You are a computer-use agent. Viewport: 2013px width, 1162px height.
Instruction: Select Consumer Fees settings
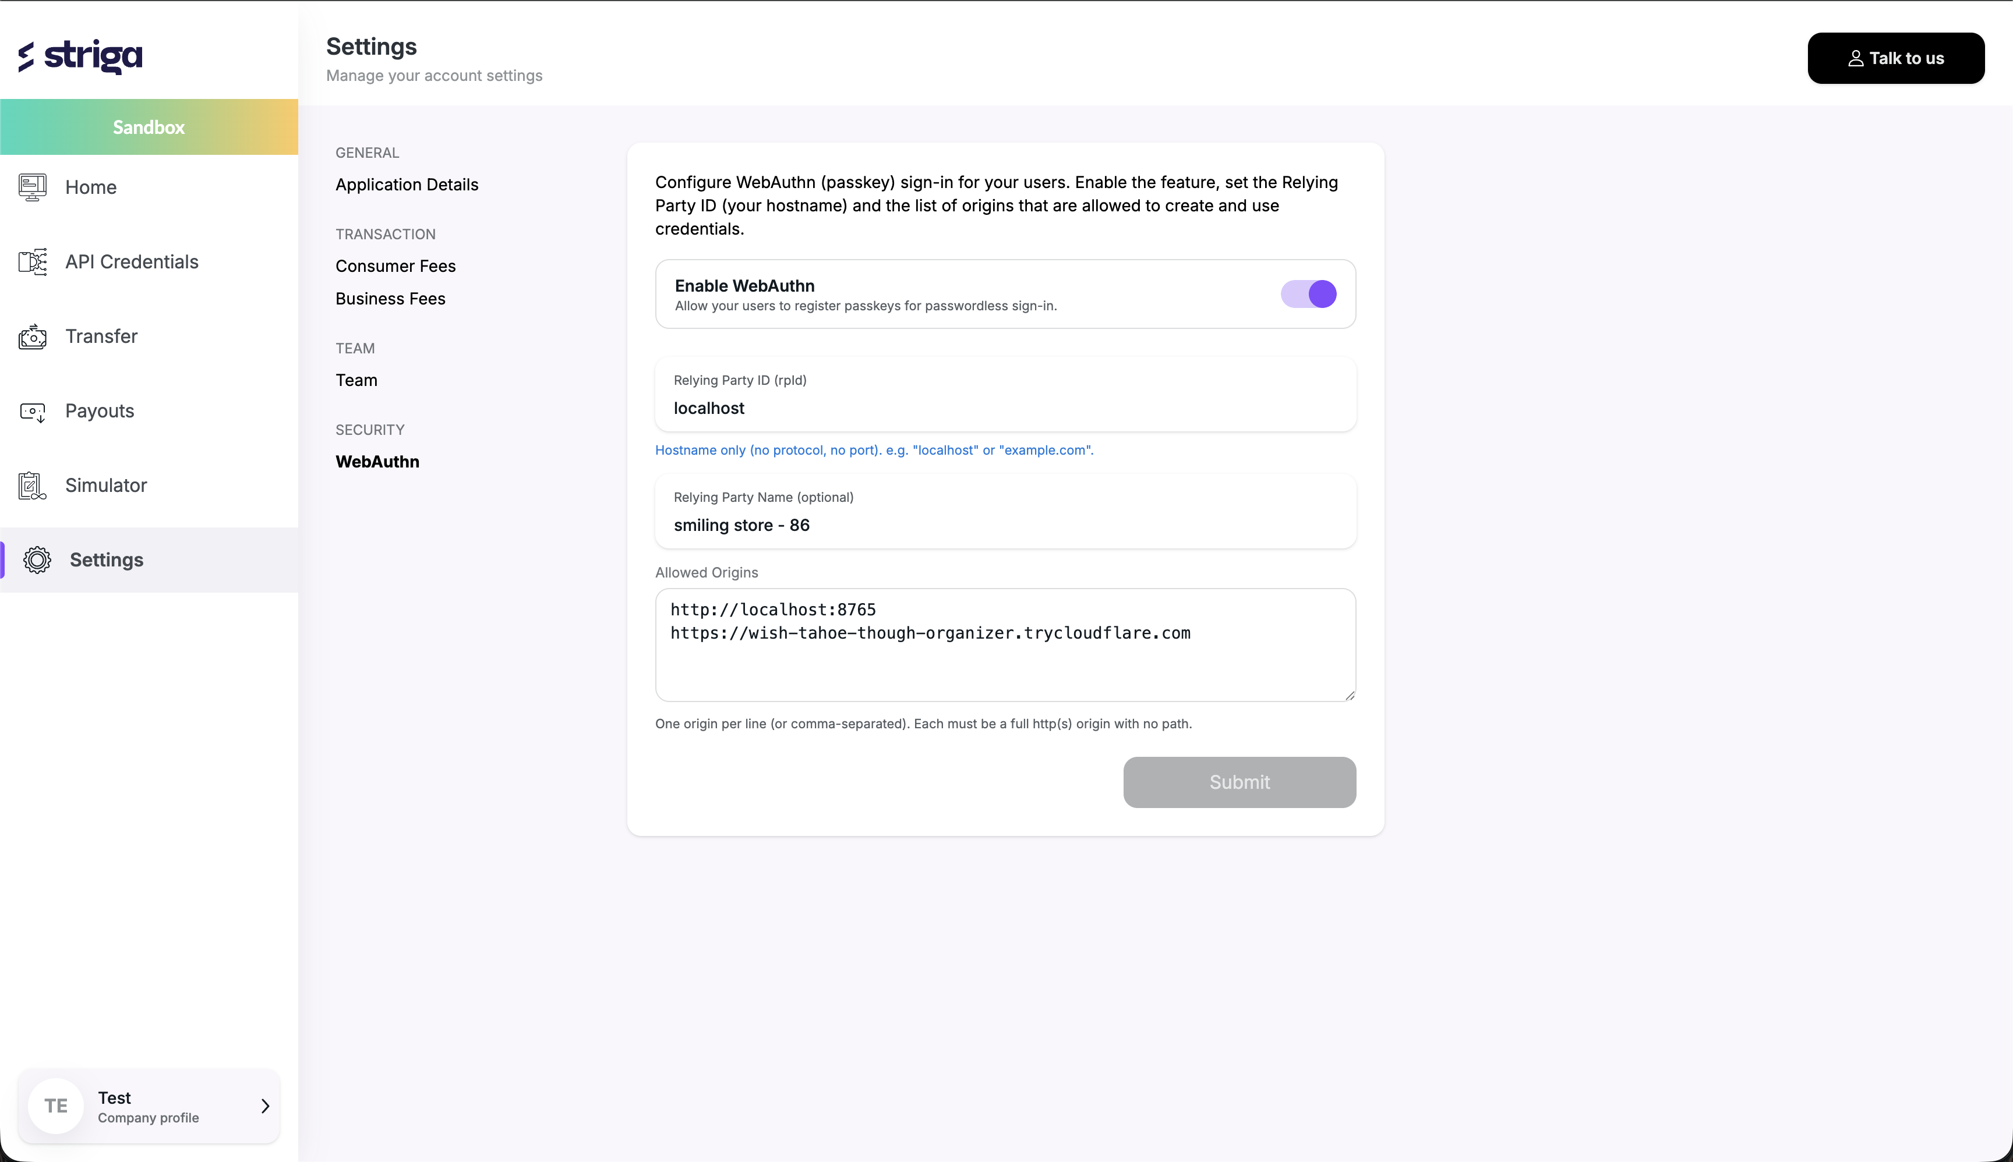click(x=395, y=266)
